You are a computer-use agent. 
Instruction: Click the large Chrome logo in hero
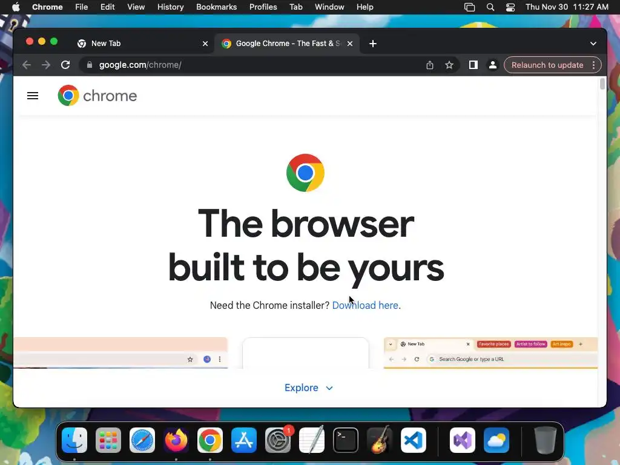(305, 173)
